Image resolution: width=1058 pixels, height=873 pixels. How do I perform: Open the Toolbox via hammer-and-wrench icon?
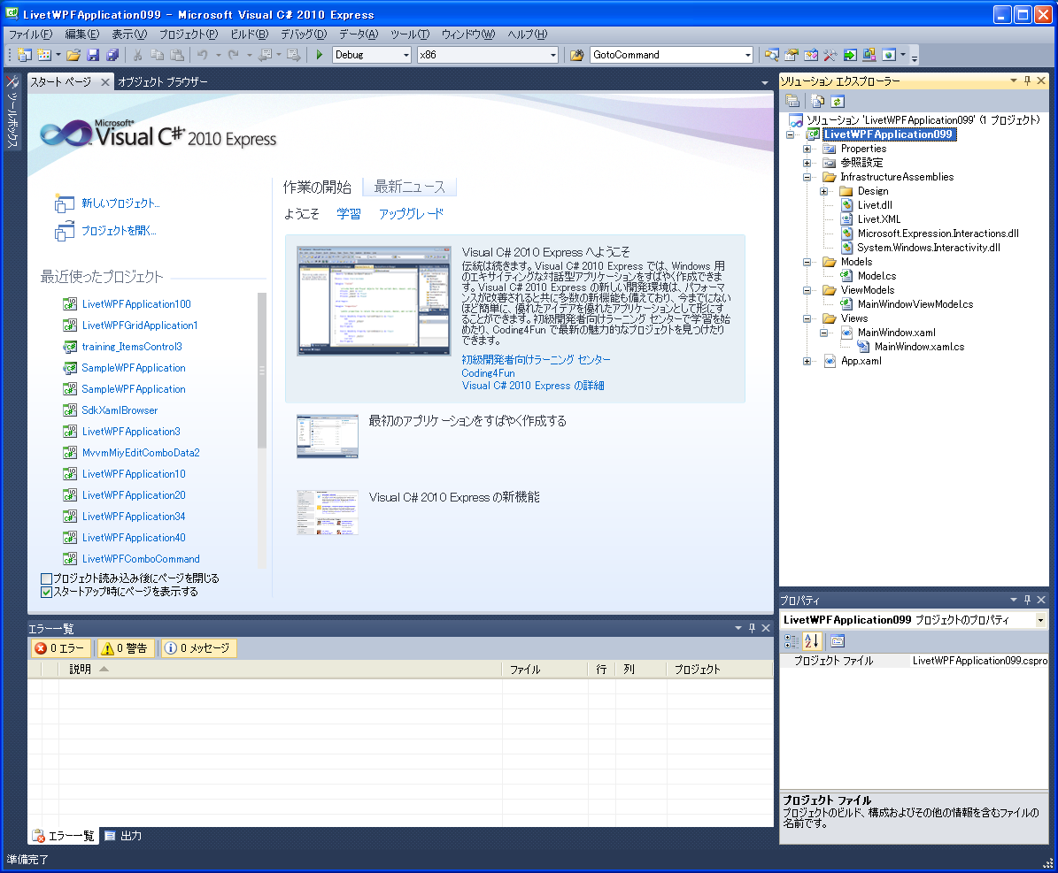point(830,55)
